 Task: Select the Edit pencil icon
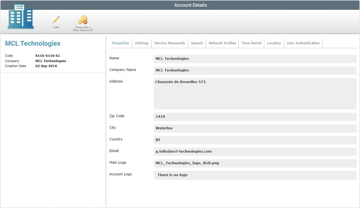tap(56, 22)
